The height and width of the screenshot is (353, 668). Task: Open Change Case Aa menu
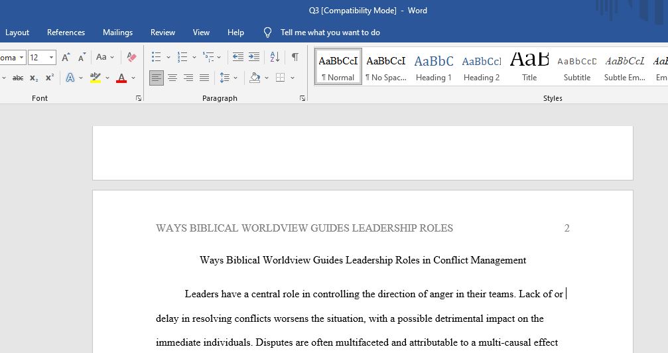[x=105, y=56]
